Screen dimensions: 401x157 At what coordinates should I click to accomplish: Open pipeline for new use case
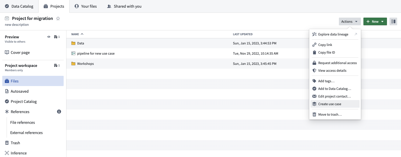pyautogui.click(x=96, y=53)
